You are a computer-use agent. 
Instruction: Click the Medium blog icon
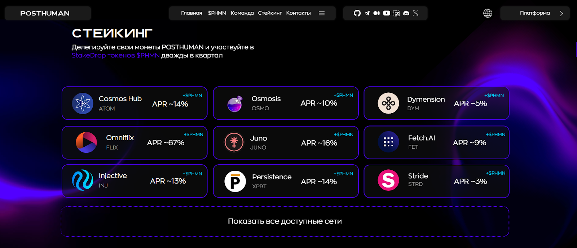click(x=376, y=13)
